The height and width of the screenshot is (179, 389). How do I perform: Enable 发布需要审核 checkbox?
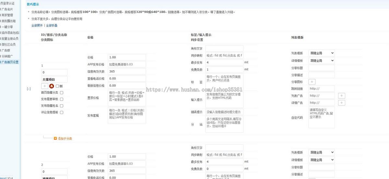62,99
